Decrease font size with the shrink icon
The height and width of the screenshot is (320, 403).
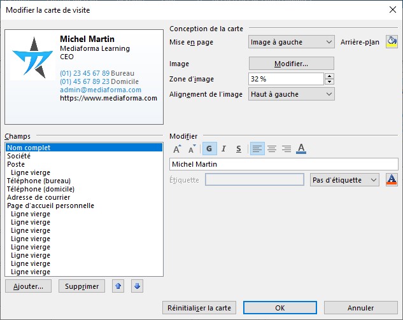[192, 149]
